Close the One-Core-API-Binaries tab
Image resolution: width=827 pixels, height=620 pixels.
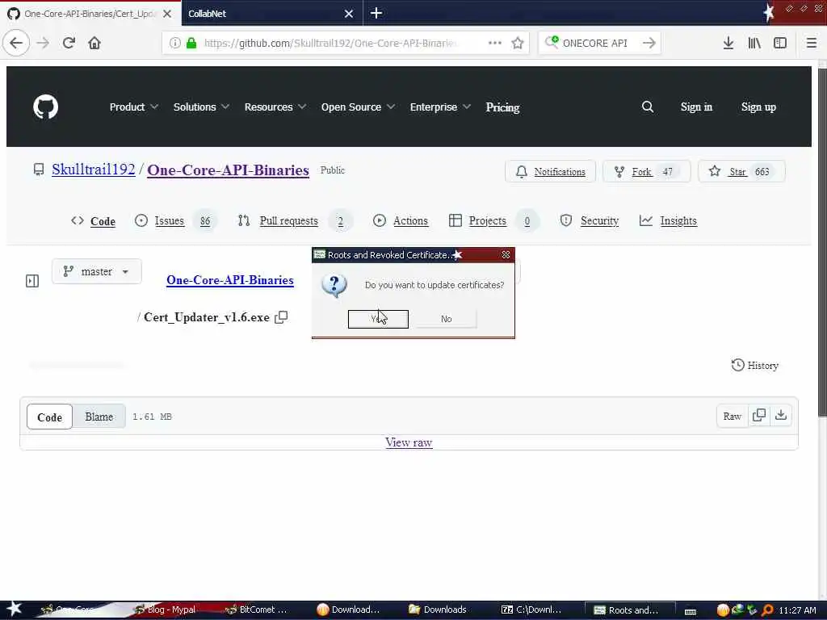point(167,14)
